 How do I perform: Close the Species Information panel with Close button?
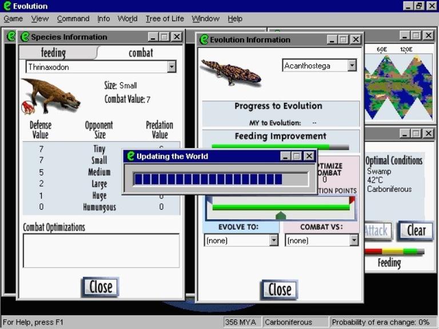pos(100,287)
